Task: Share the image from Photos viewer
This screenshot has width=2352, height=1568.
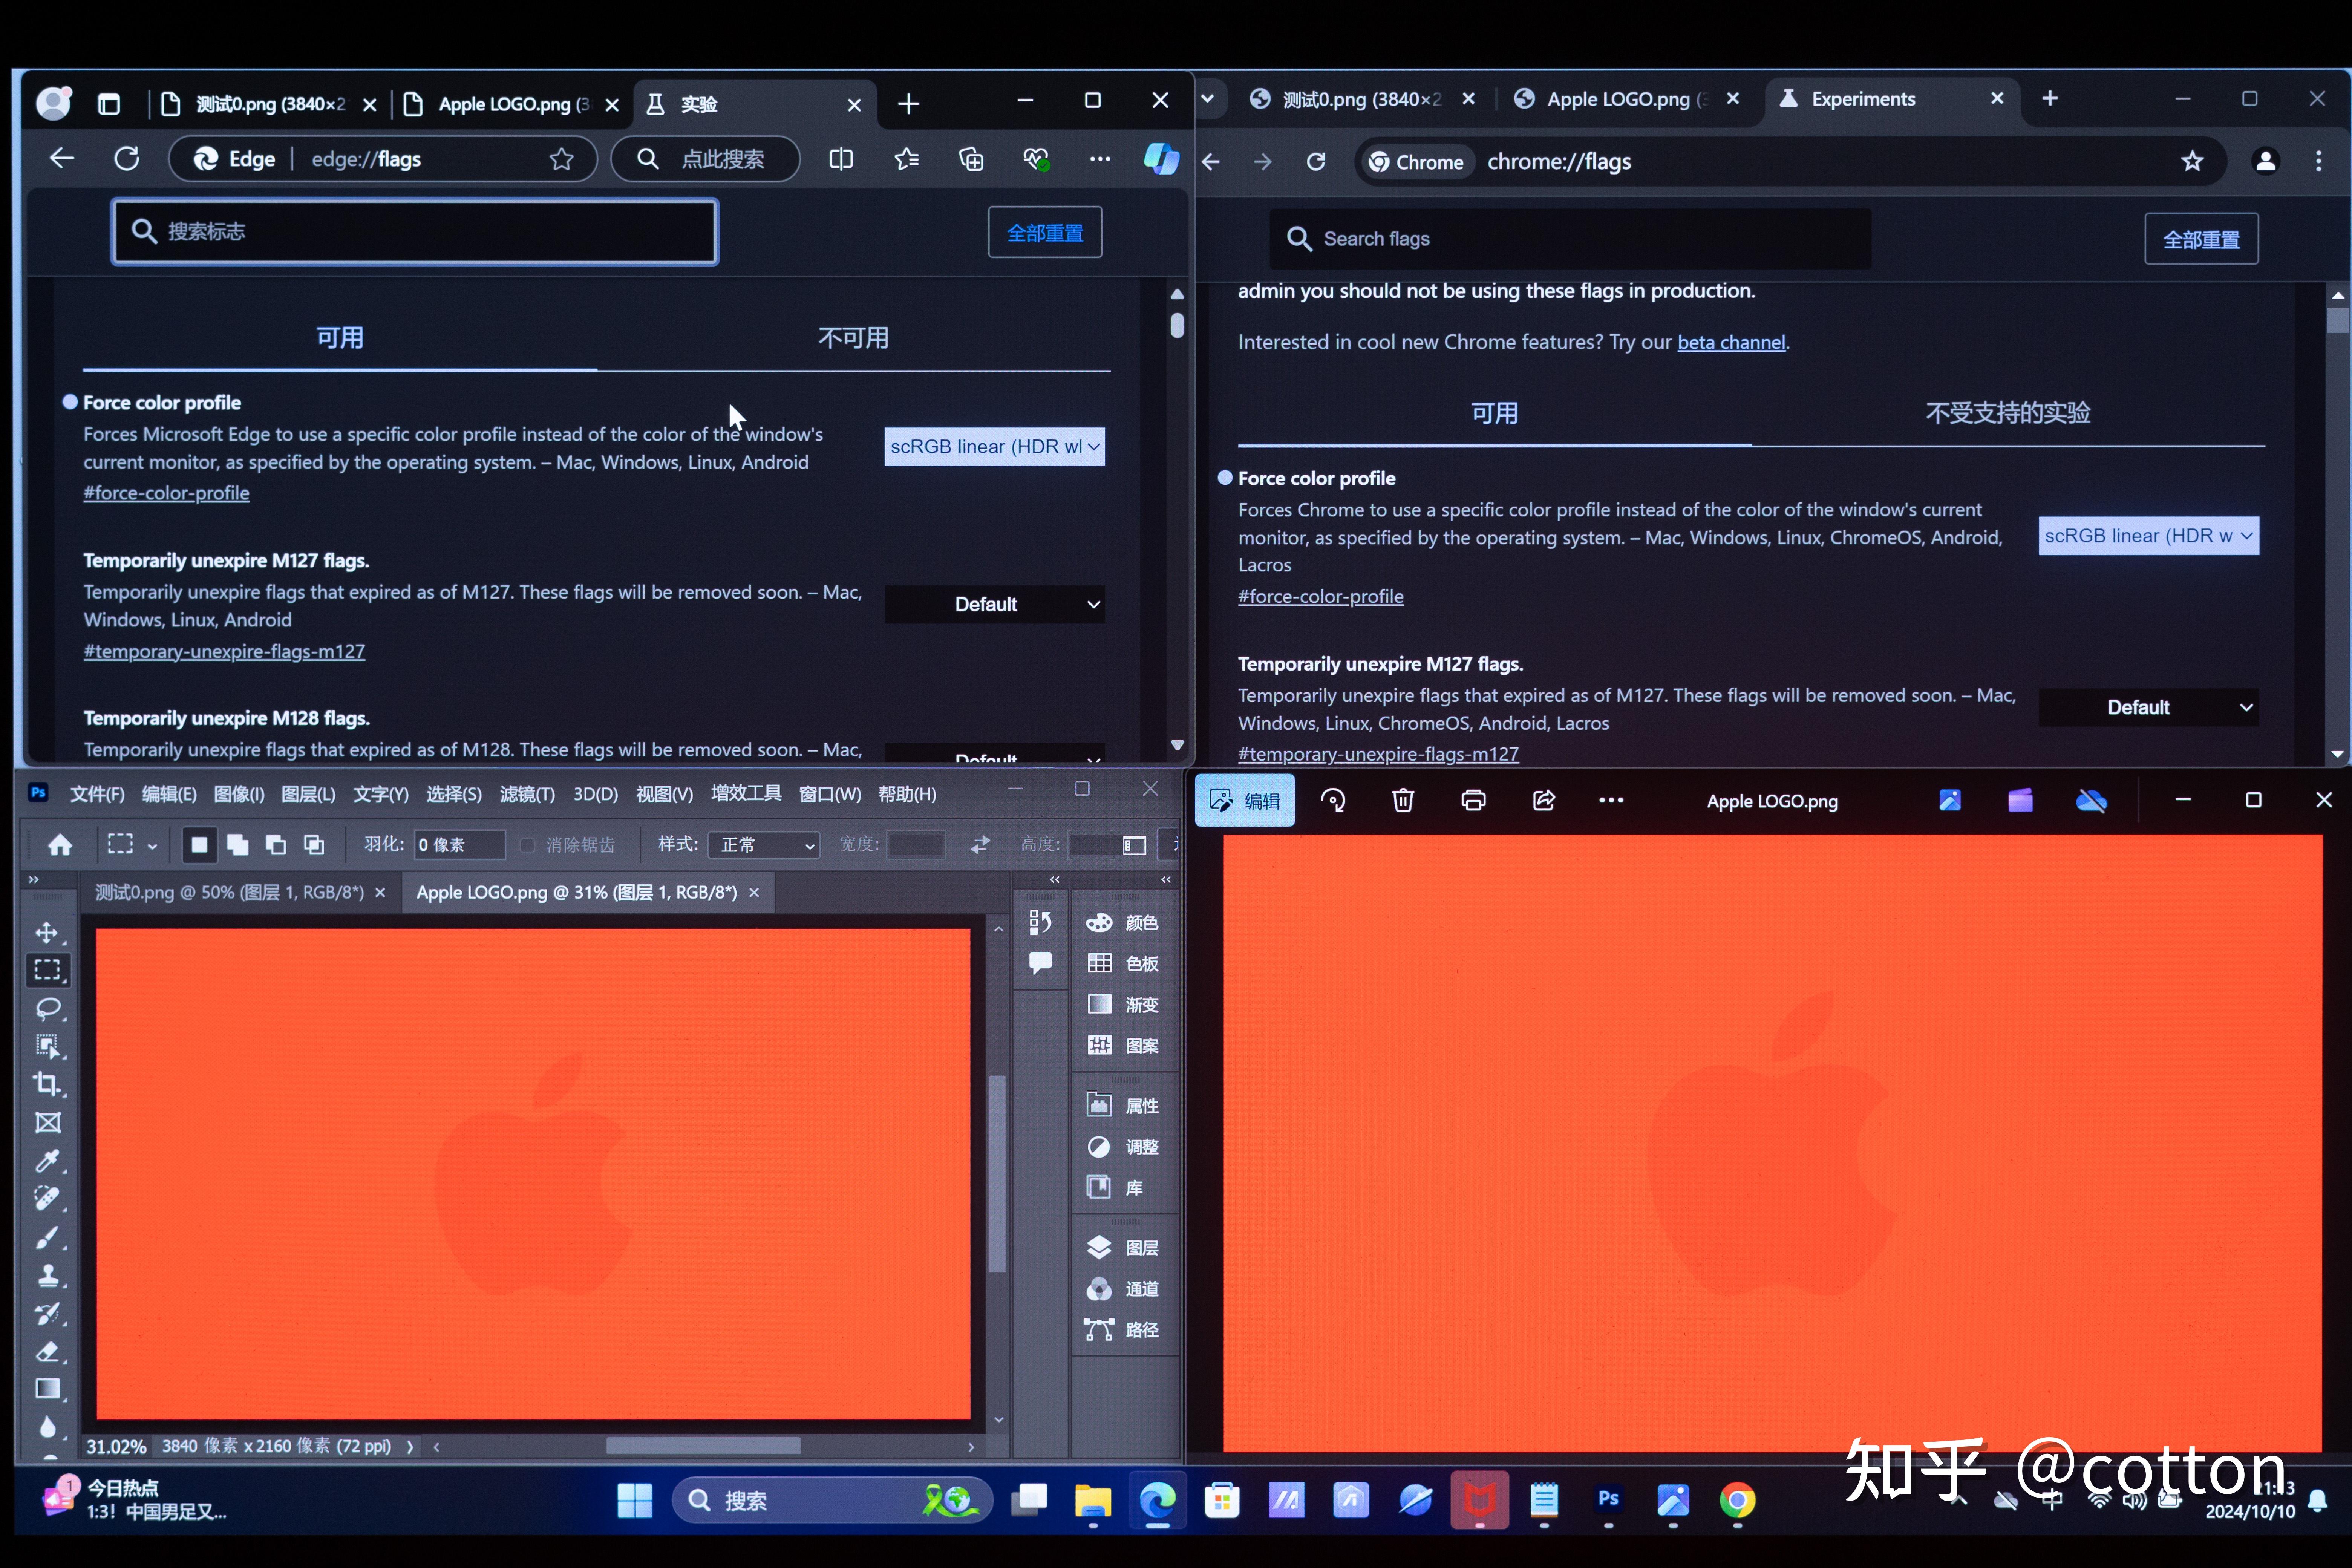Action: pyautogui.click(x=1543, y=800)
